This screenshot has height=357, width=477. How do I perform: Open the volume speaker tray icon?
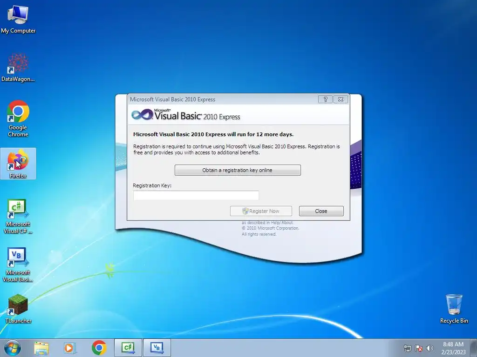click(x=430, y=348)
